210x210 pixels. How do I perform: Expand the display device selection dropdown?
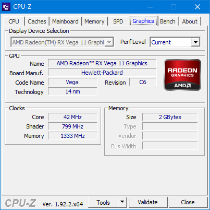(109, 42)
